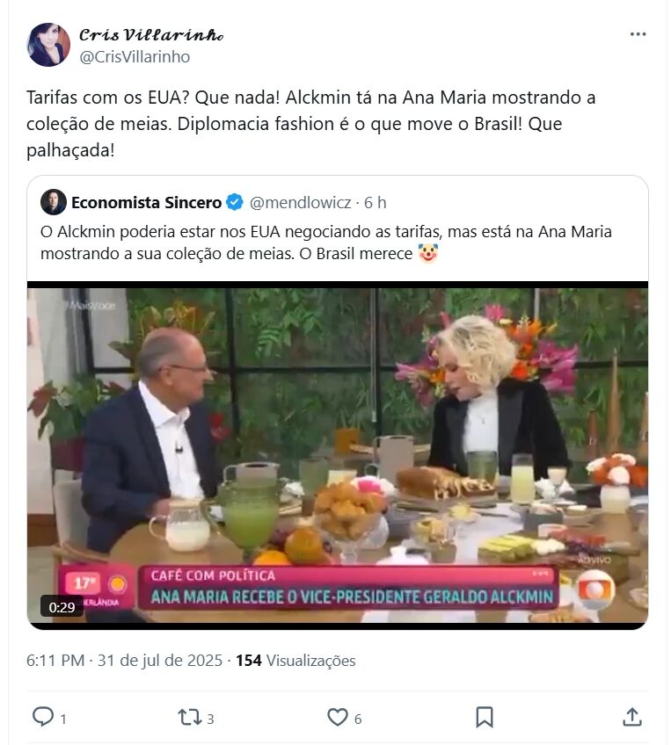Open the three-dot more options menu
Screen dimensions: 671x745
638,34
